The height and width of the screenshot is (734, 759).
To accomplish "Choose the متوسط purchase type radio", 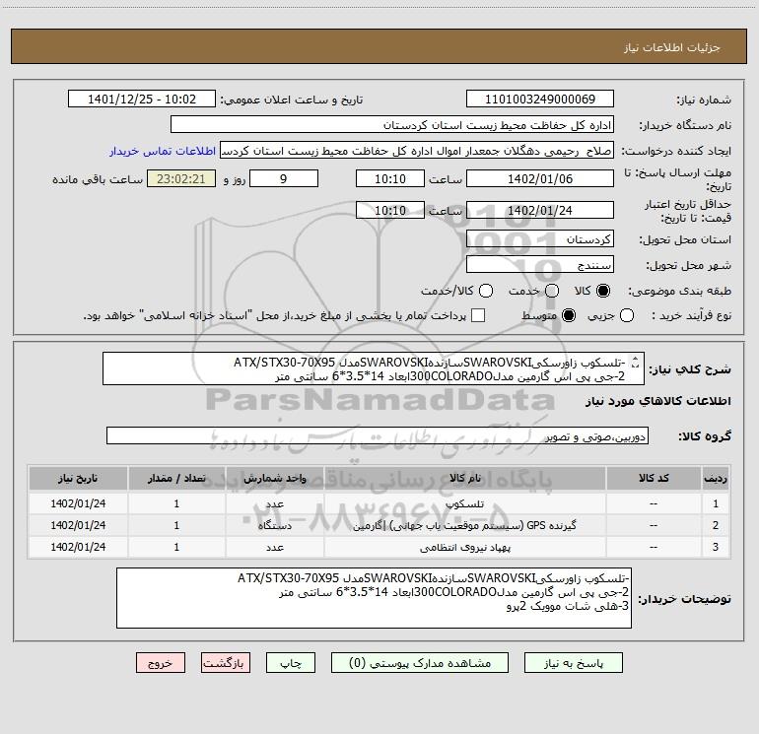I will pyautogui.click(x=569, y=315).
